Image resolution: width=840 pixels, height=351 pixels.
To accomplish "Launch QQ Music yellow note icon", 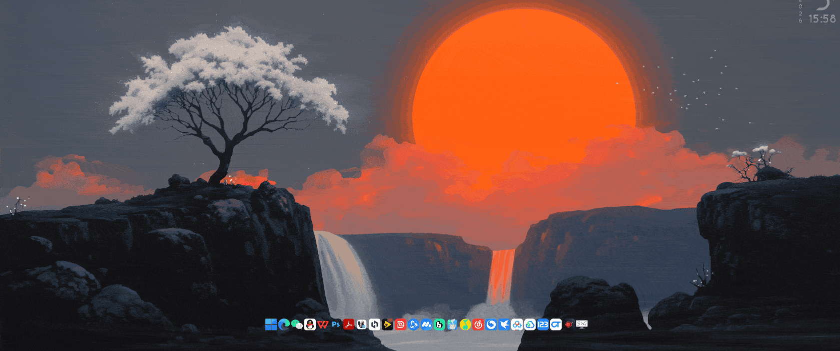I will [465, 325].
